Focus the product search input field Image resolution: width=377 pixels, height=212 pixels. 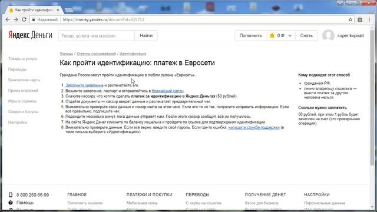tap(97, 35)
